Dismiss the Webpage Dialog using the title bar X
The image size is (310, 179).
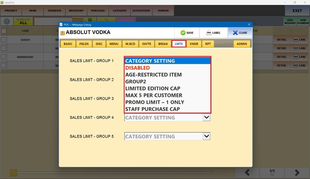[249, 25]
